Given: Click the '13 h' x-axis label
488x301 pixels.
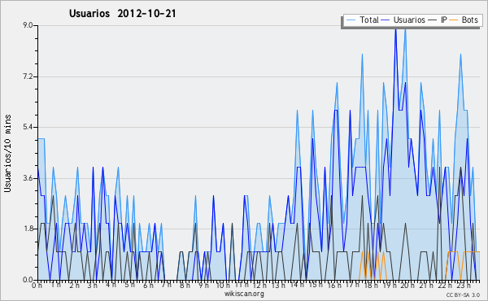Looking at the screenshot, I should [278, 286].
